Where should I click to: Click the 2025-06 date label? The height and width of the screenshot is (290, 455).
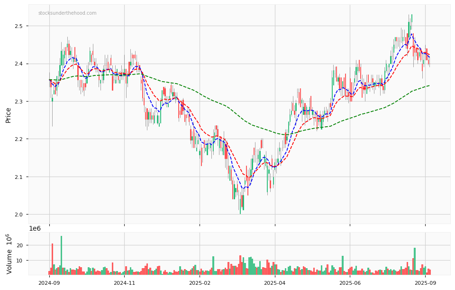pos(350,282)
